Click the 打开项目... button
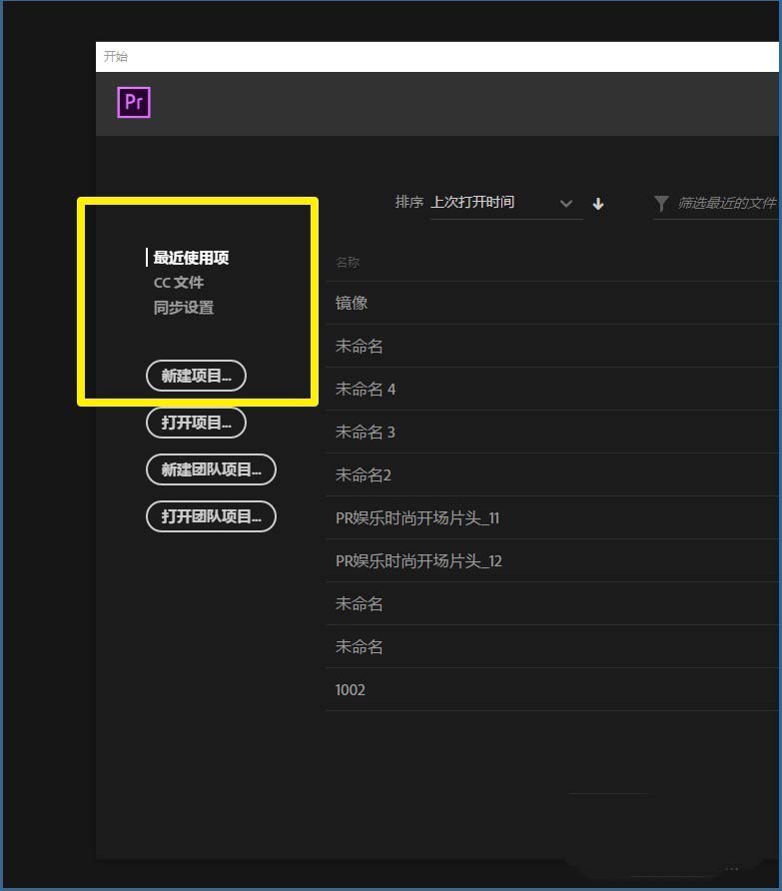 point(196,423)
